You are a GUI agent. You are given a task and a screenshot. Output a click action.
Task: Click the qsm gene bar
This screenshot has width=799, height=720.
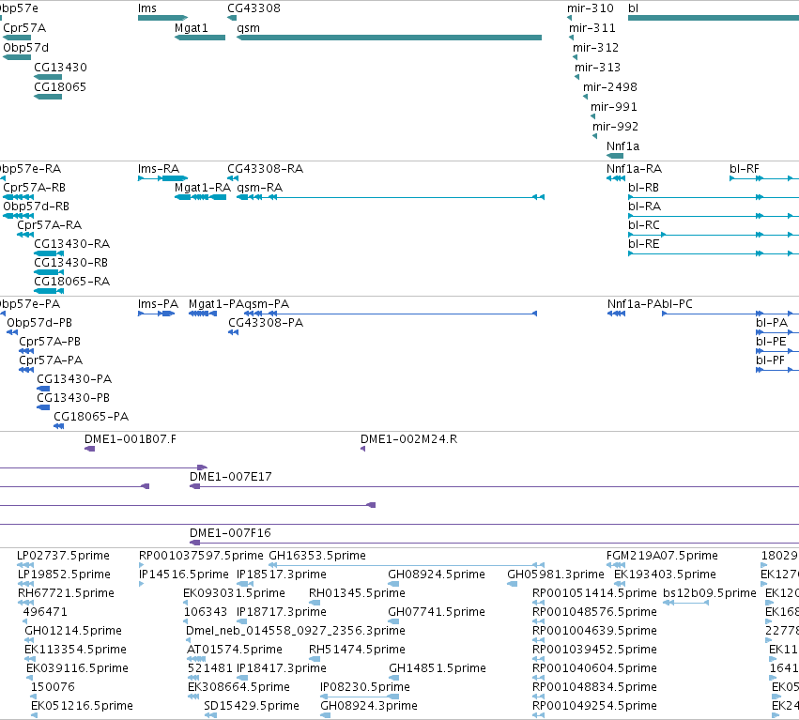point(390,38)
